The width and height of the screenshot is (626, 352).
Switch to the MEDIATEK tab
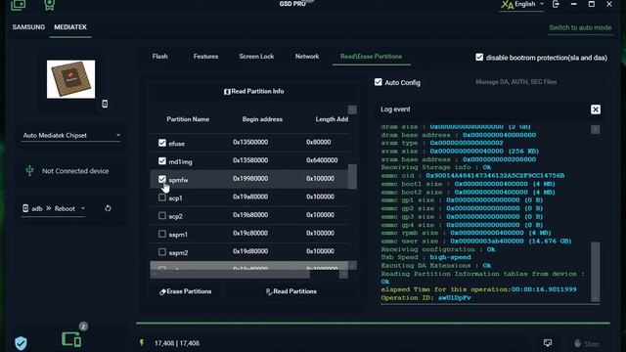pyautogui.click(x=70, y=27)
